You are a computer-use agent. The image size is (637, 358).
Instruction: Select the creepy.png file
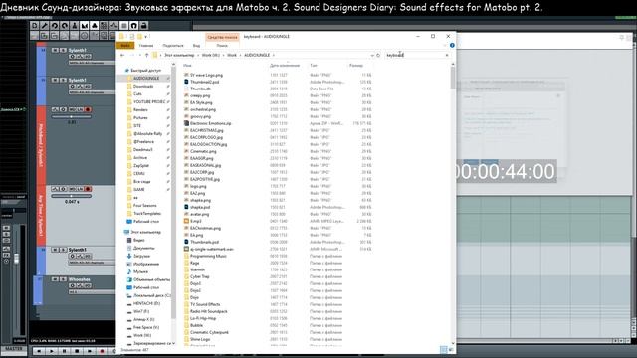(200, 95)
